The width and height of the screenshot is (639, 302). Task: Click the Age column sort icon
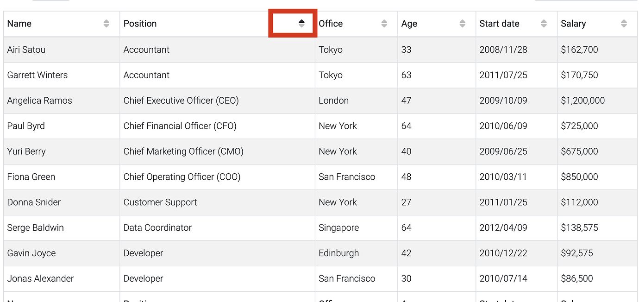coord(462,24)
